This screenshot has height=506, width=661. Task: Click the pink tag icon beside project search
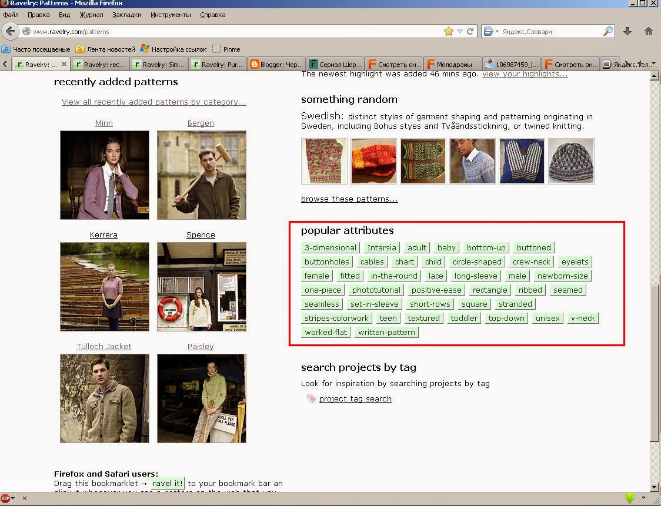pyautogui.click(x=311, y=398)
